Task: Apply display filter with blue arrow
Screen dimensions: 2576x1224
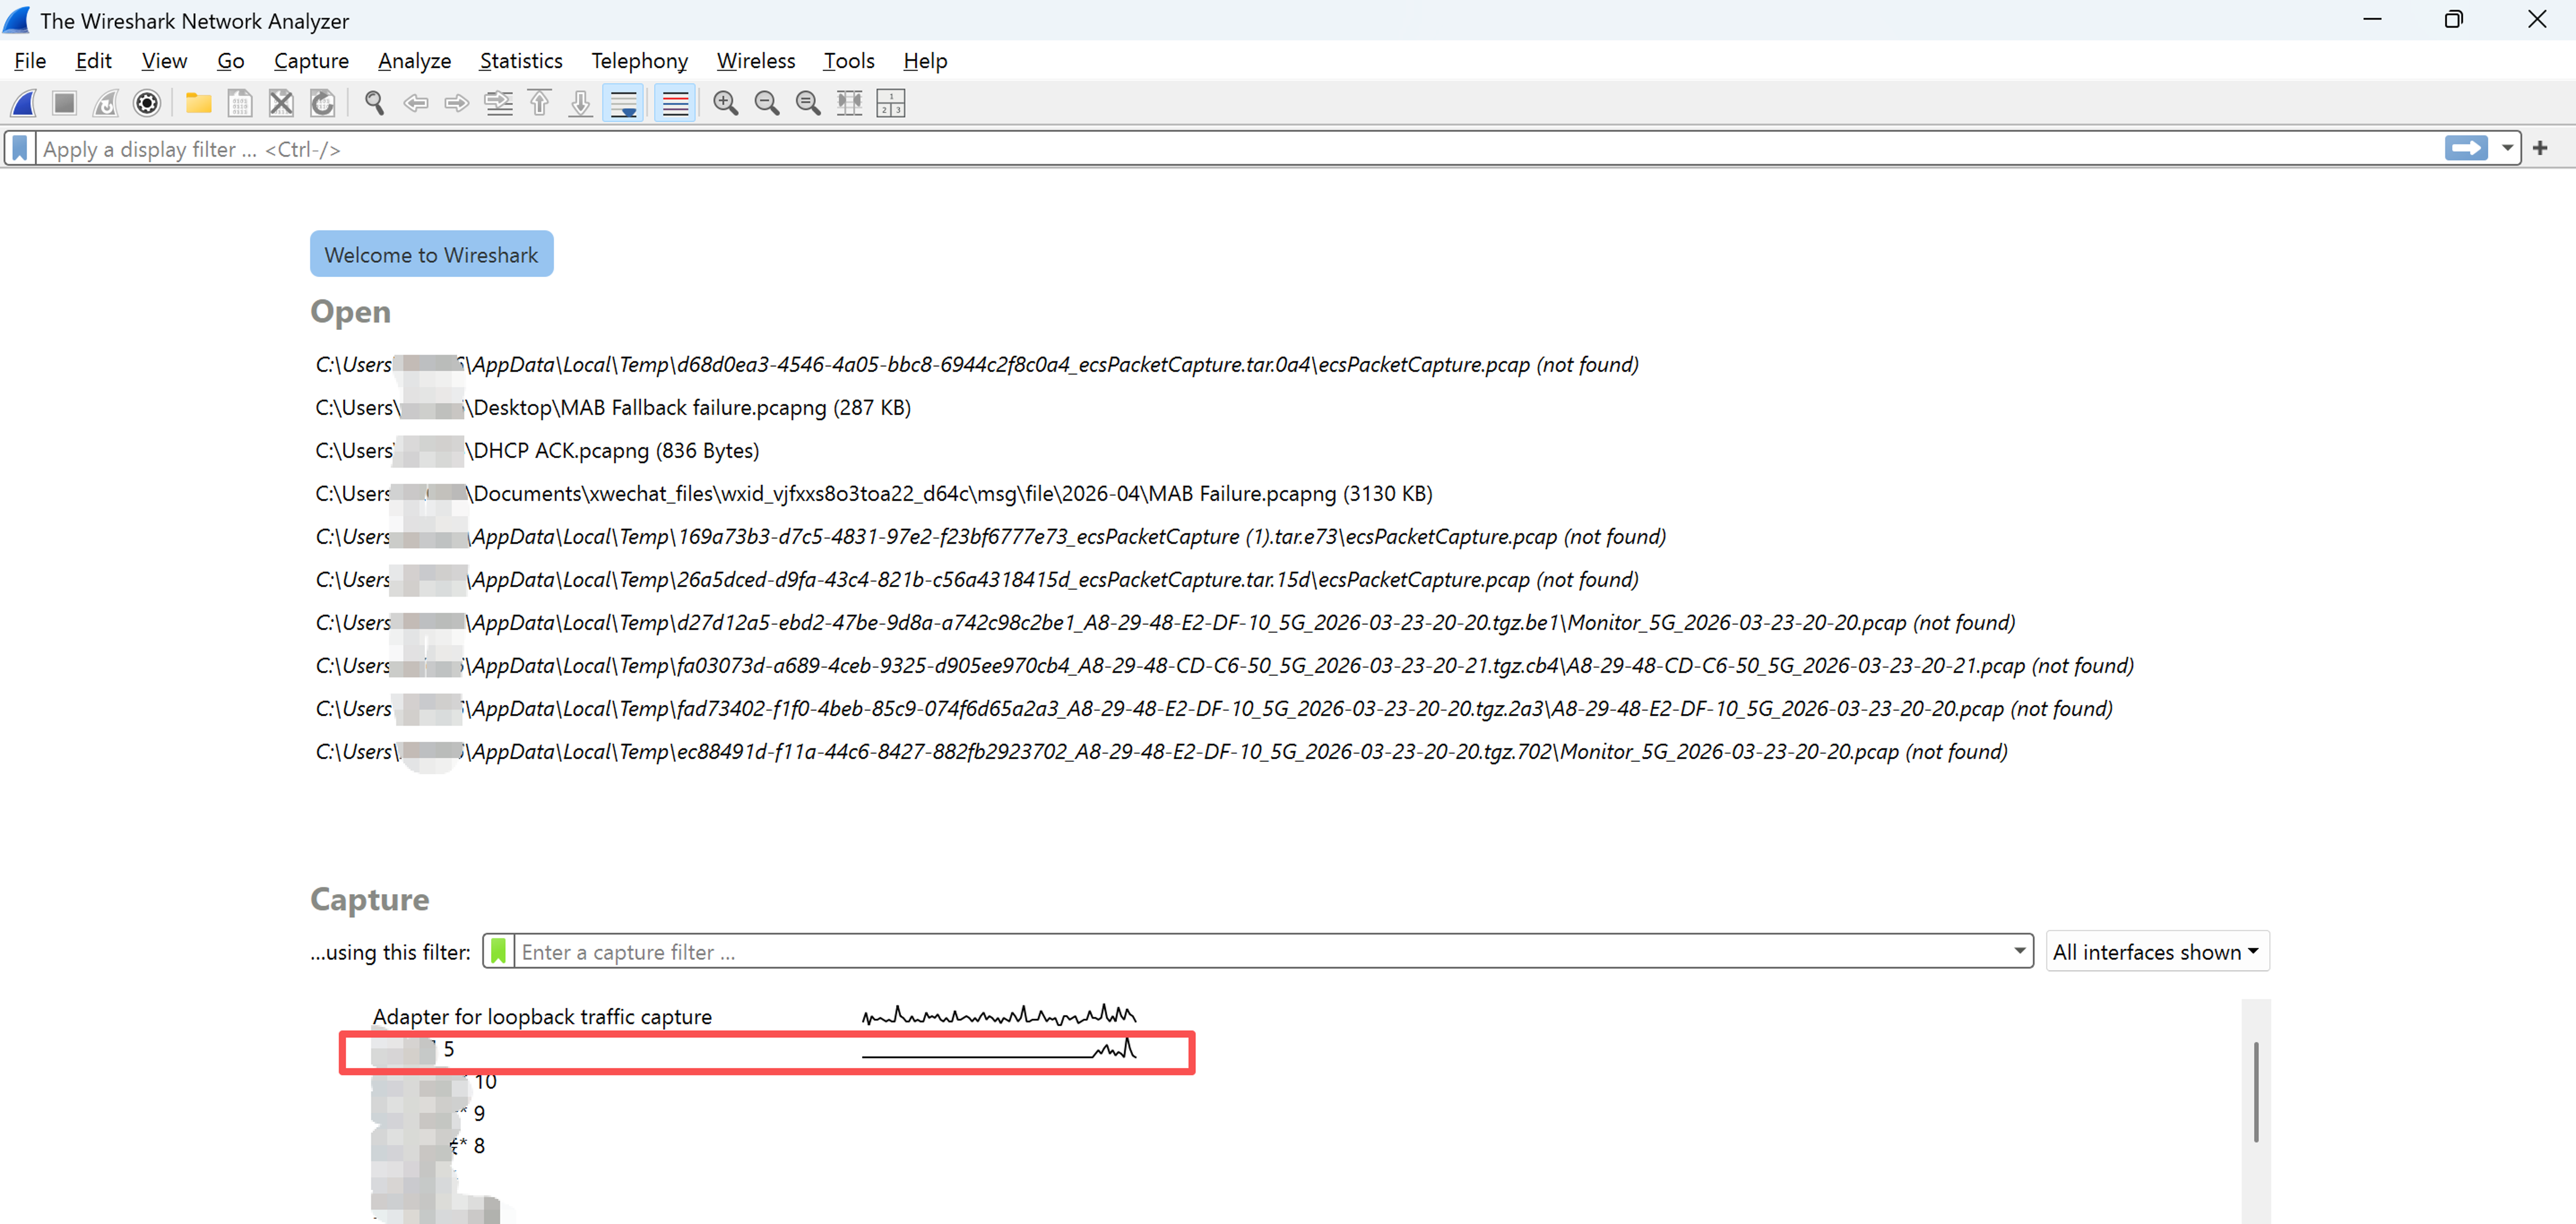Action: tap(2466, 149)
